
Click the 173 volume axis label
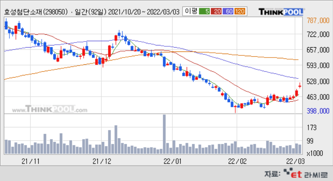[311, 127]
